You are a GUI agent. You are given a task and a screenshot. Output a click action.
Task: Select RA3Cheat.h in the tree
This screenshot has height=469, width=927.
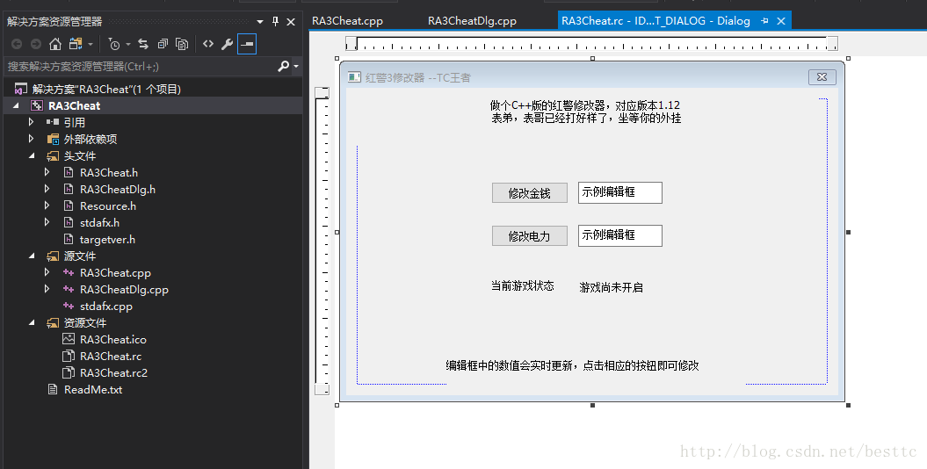[x=109, y=172]
